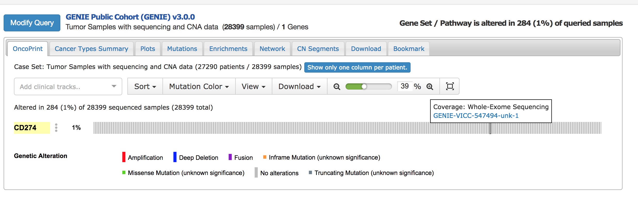Click the zoom in magnifier icon
638x210 pixels.
430,86
